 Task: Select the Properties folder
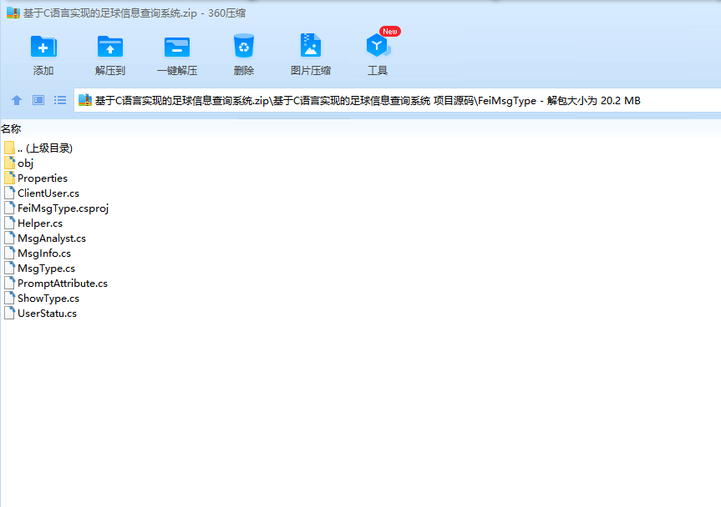click(x=43, y=178)
